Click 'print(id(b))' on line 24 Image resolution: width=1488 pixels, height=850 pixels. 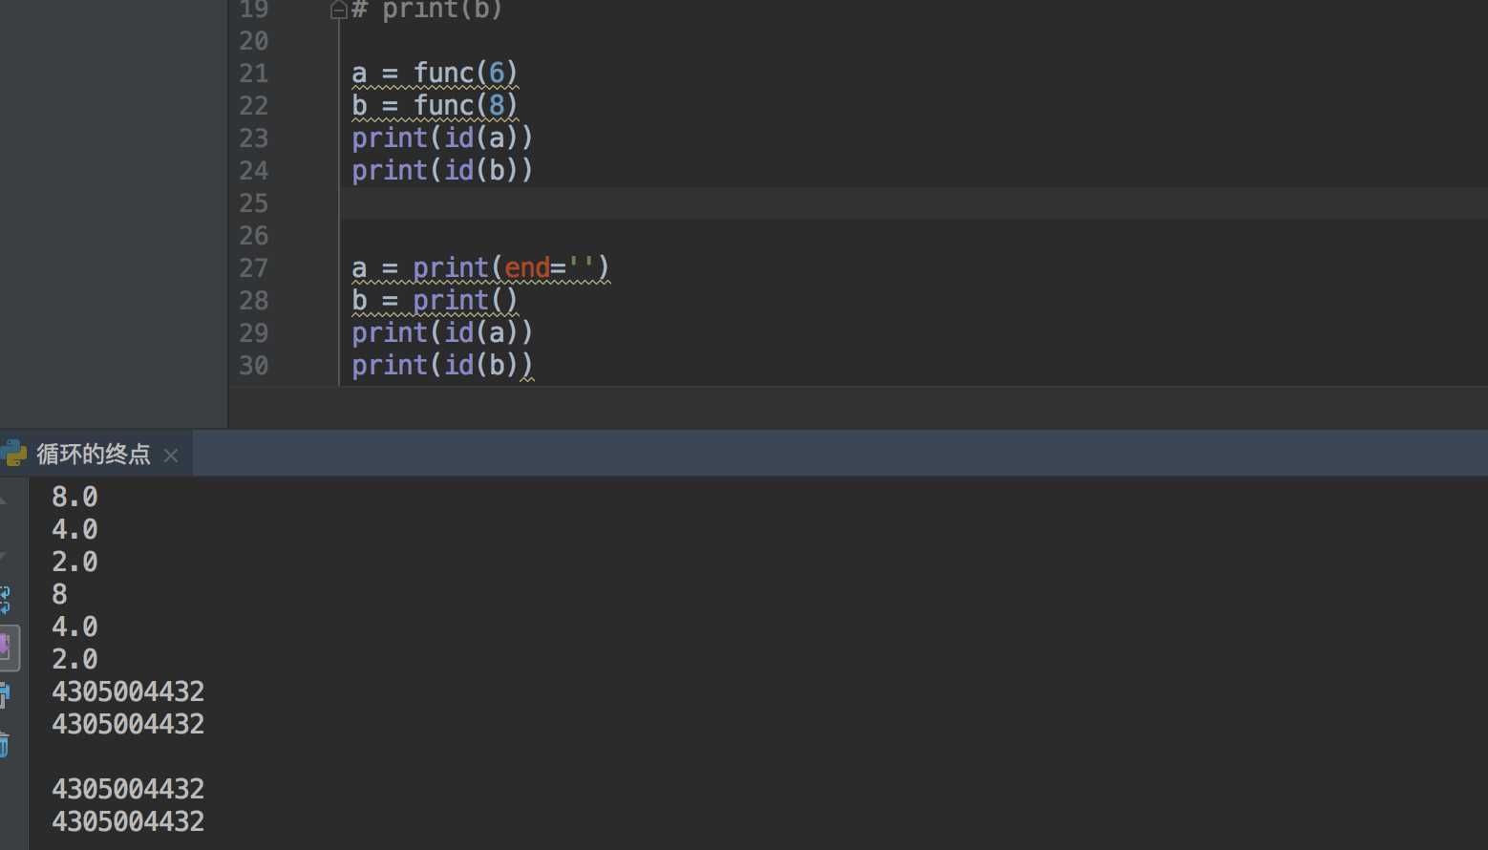pyautogui.click(x=442, y=171)
